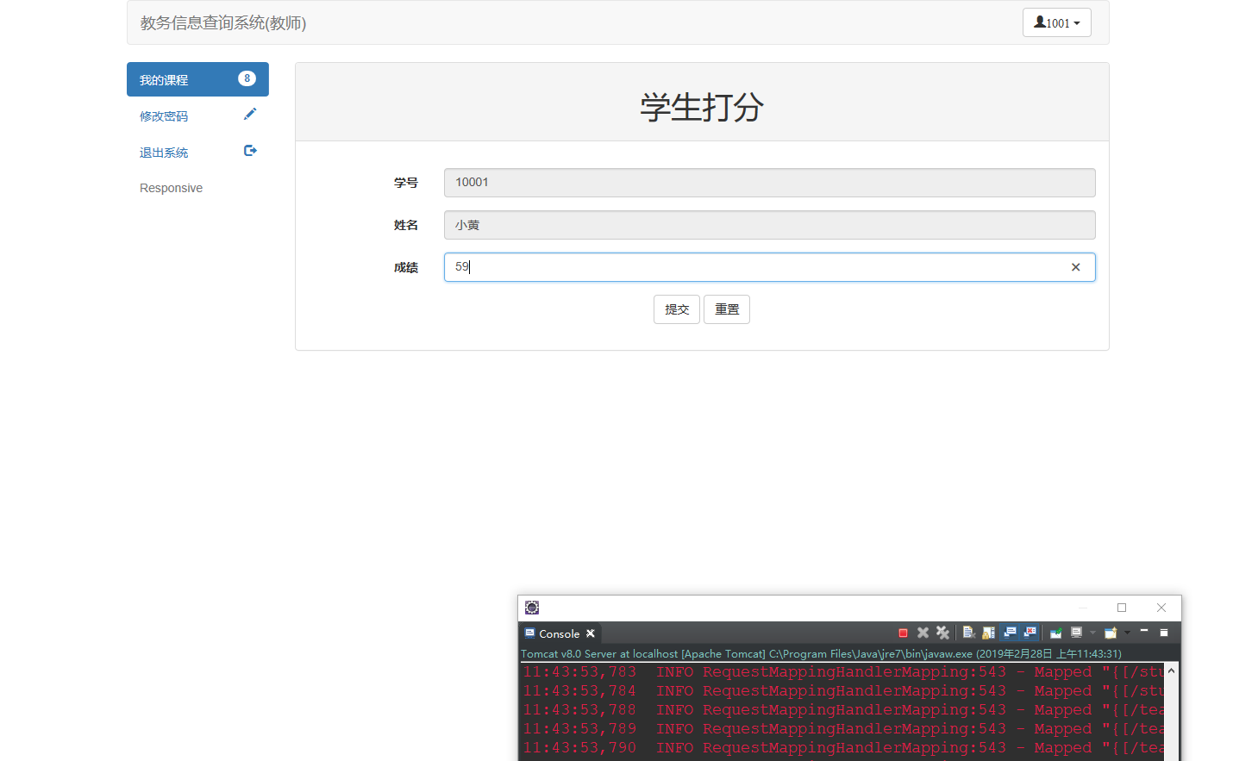Terminate the Tomcat server with the red stop icon

[903, 633]
